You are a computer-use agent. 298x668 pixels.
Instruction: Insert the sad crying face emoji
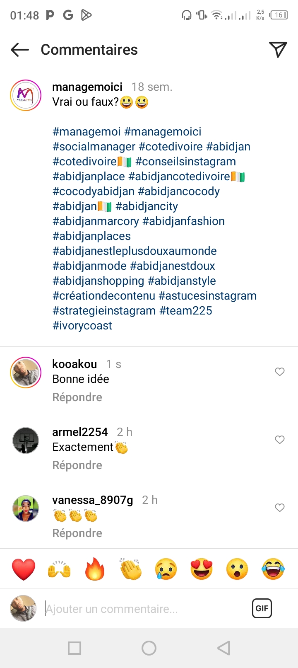(166, 569)
